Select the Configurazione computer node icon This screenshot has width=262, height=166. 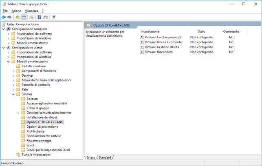(x=9, y=29)
